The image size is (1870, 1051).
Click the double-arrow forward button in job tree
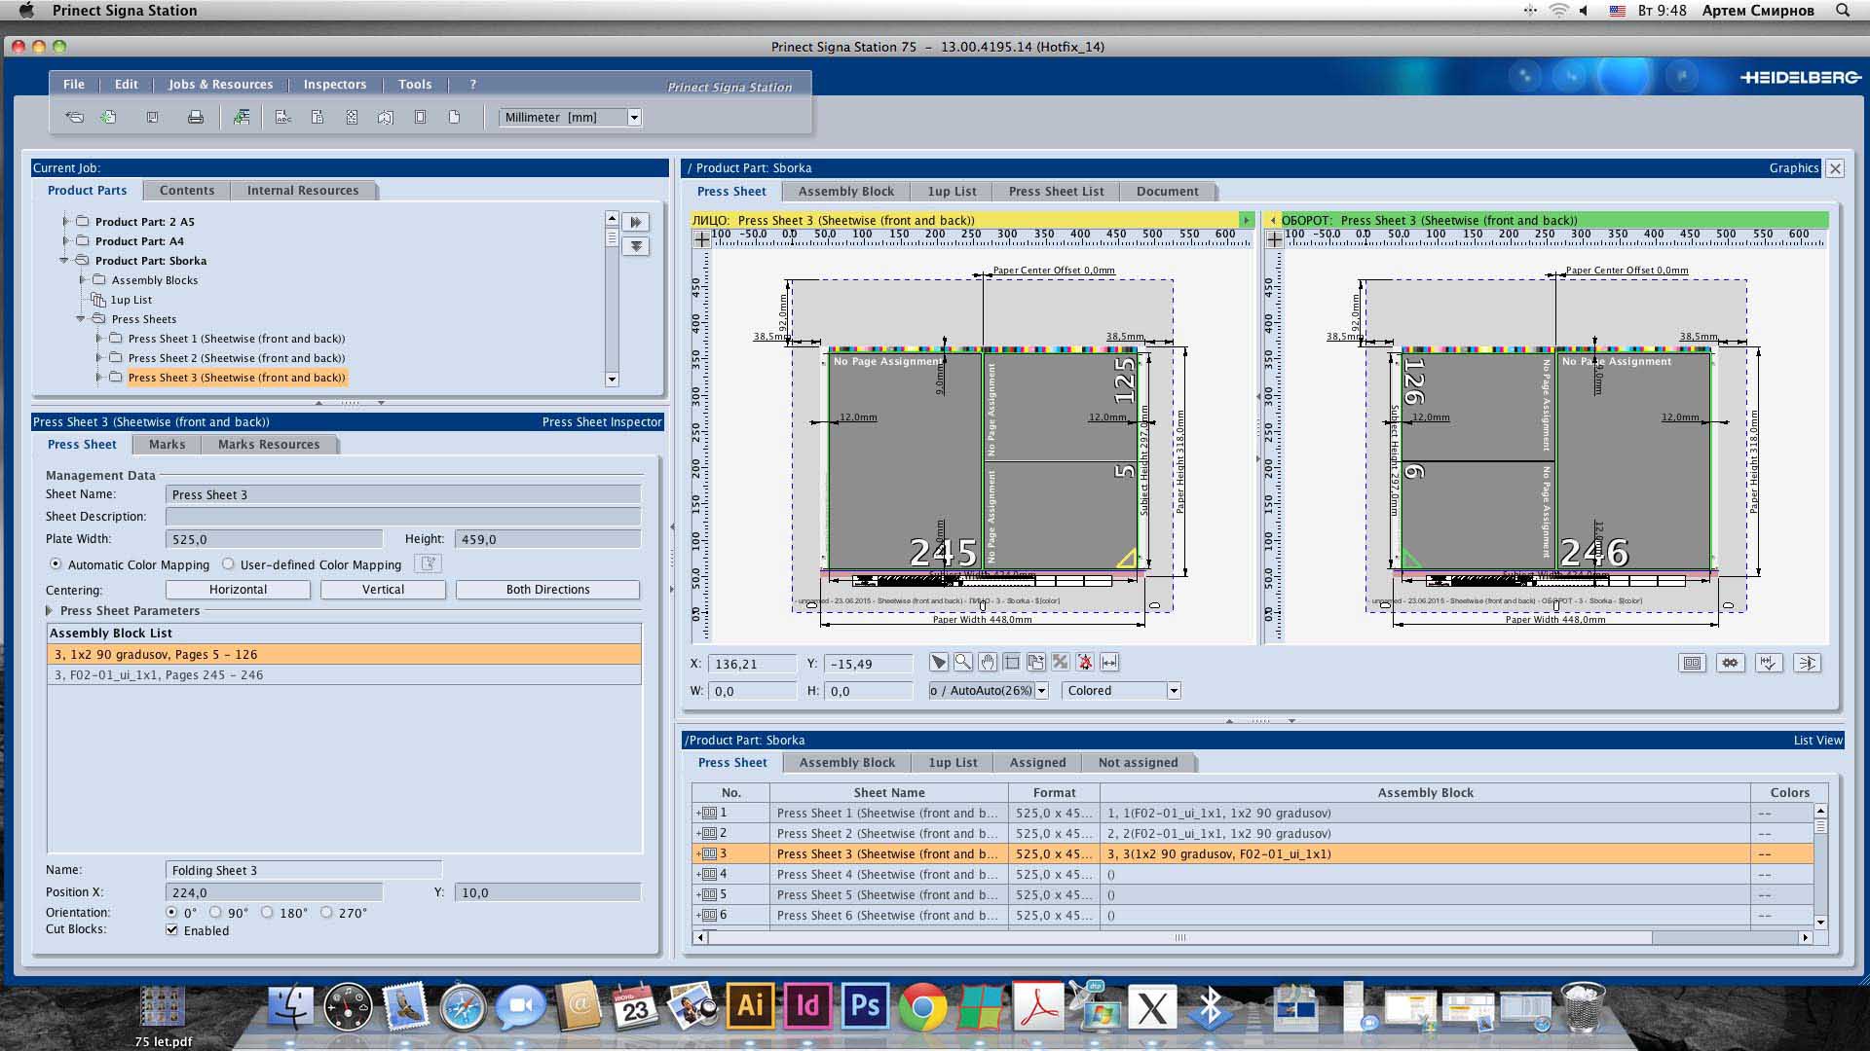pos(636,222)
